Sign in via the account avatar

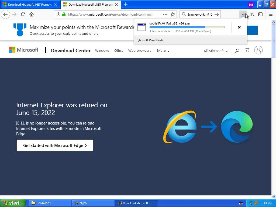tap(258, 50)
